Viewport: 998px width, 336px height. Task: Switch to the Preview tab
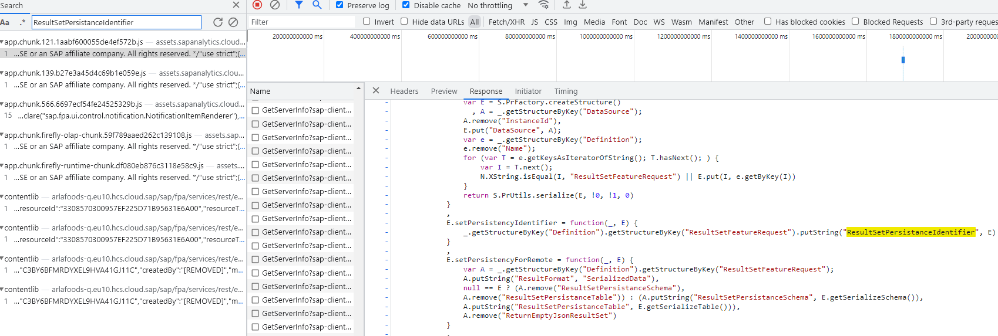pyautogui.click(x=444, y=91)
